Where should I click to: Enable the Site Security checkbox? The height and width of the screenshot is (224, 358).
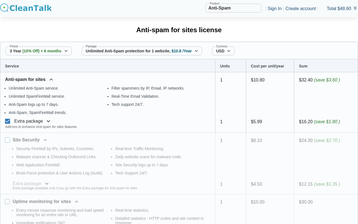[x=7, y=140]
